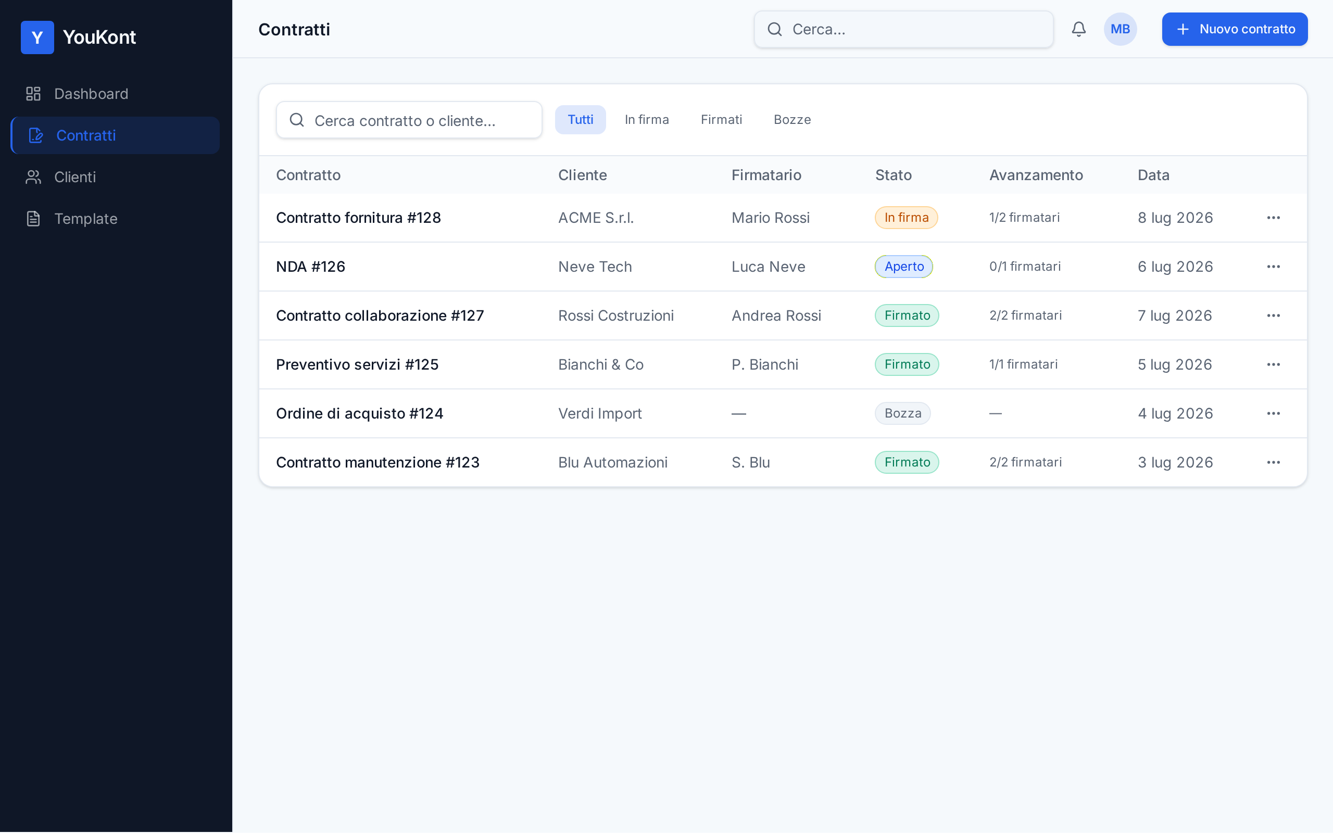This screenshot has width=1333, height=833.
Task: Click signer Andrea Rossi
Action: coord(776,315)
